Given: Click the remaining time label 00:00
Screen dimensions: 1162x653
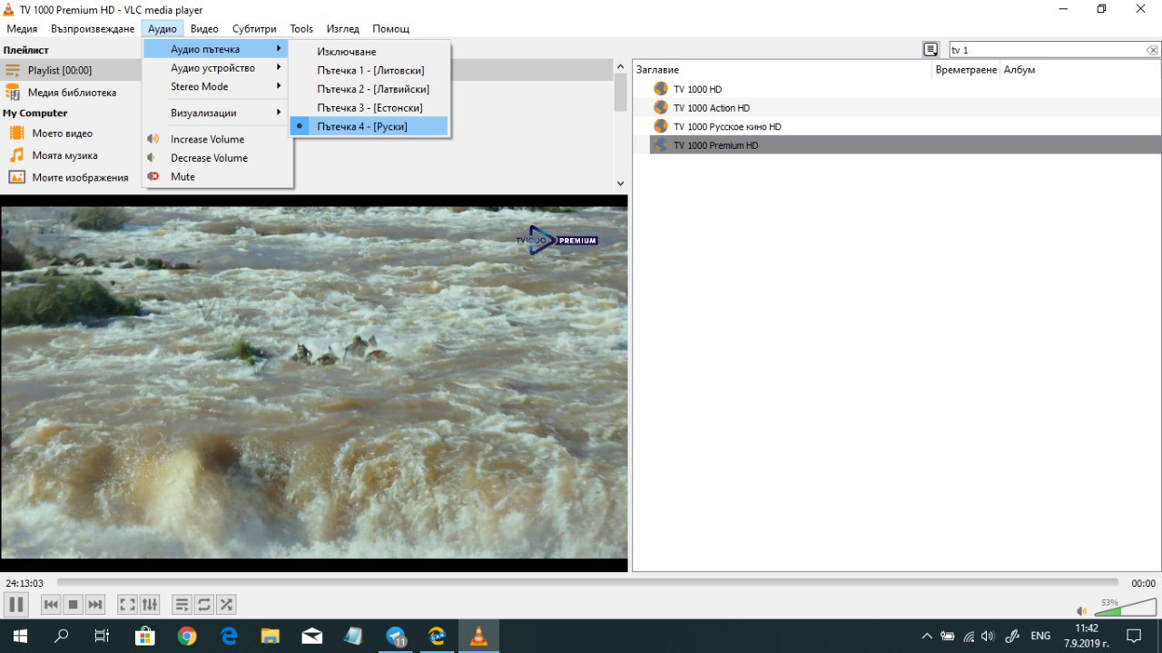Looking at the screenshot, I should point(1143,583).
